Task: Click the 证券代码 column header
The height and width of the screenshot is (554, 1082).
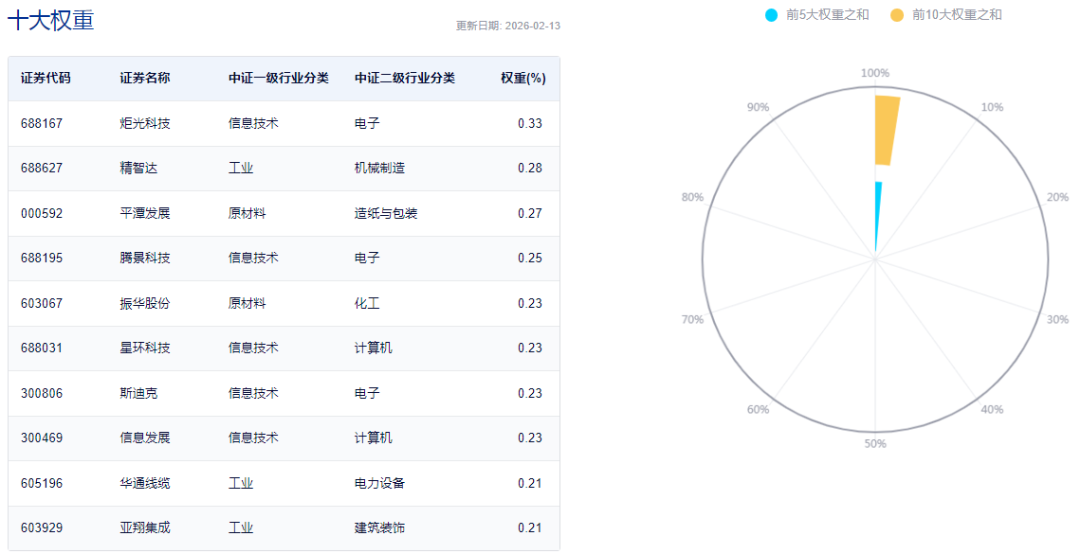Action: [46, 79]
